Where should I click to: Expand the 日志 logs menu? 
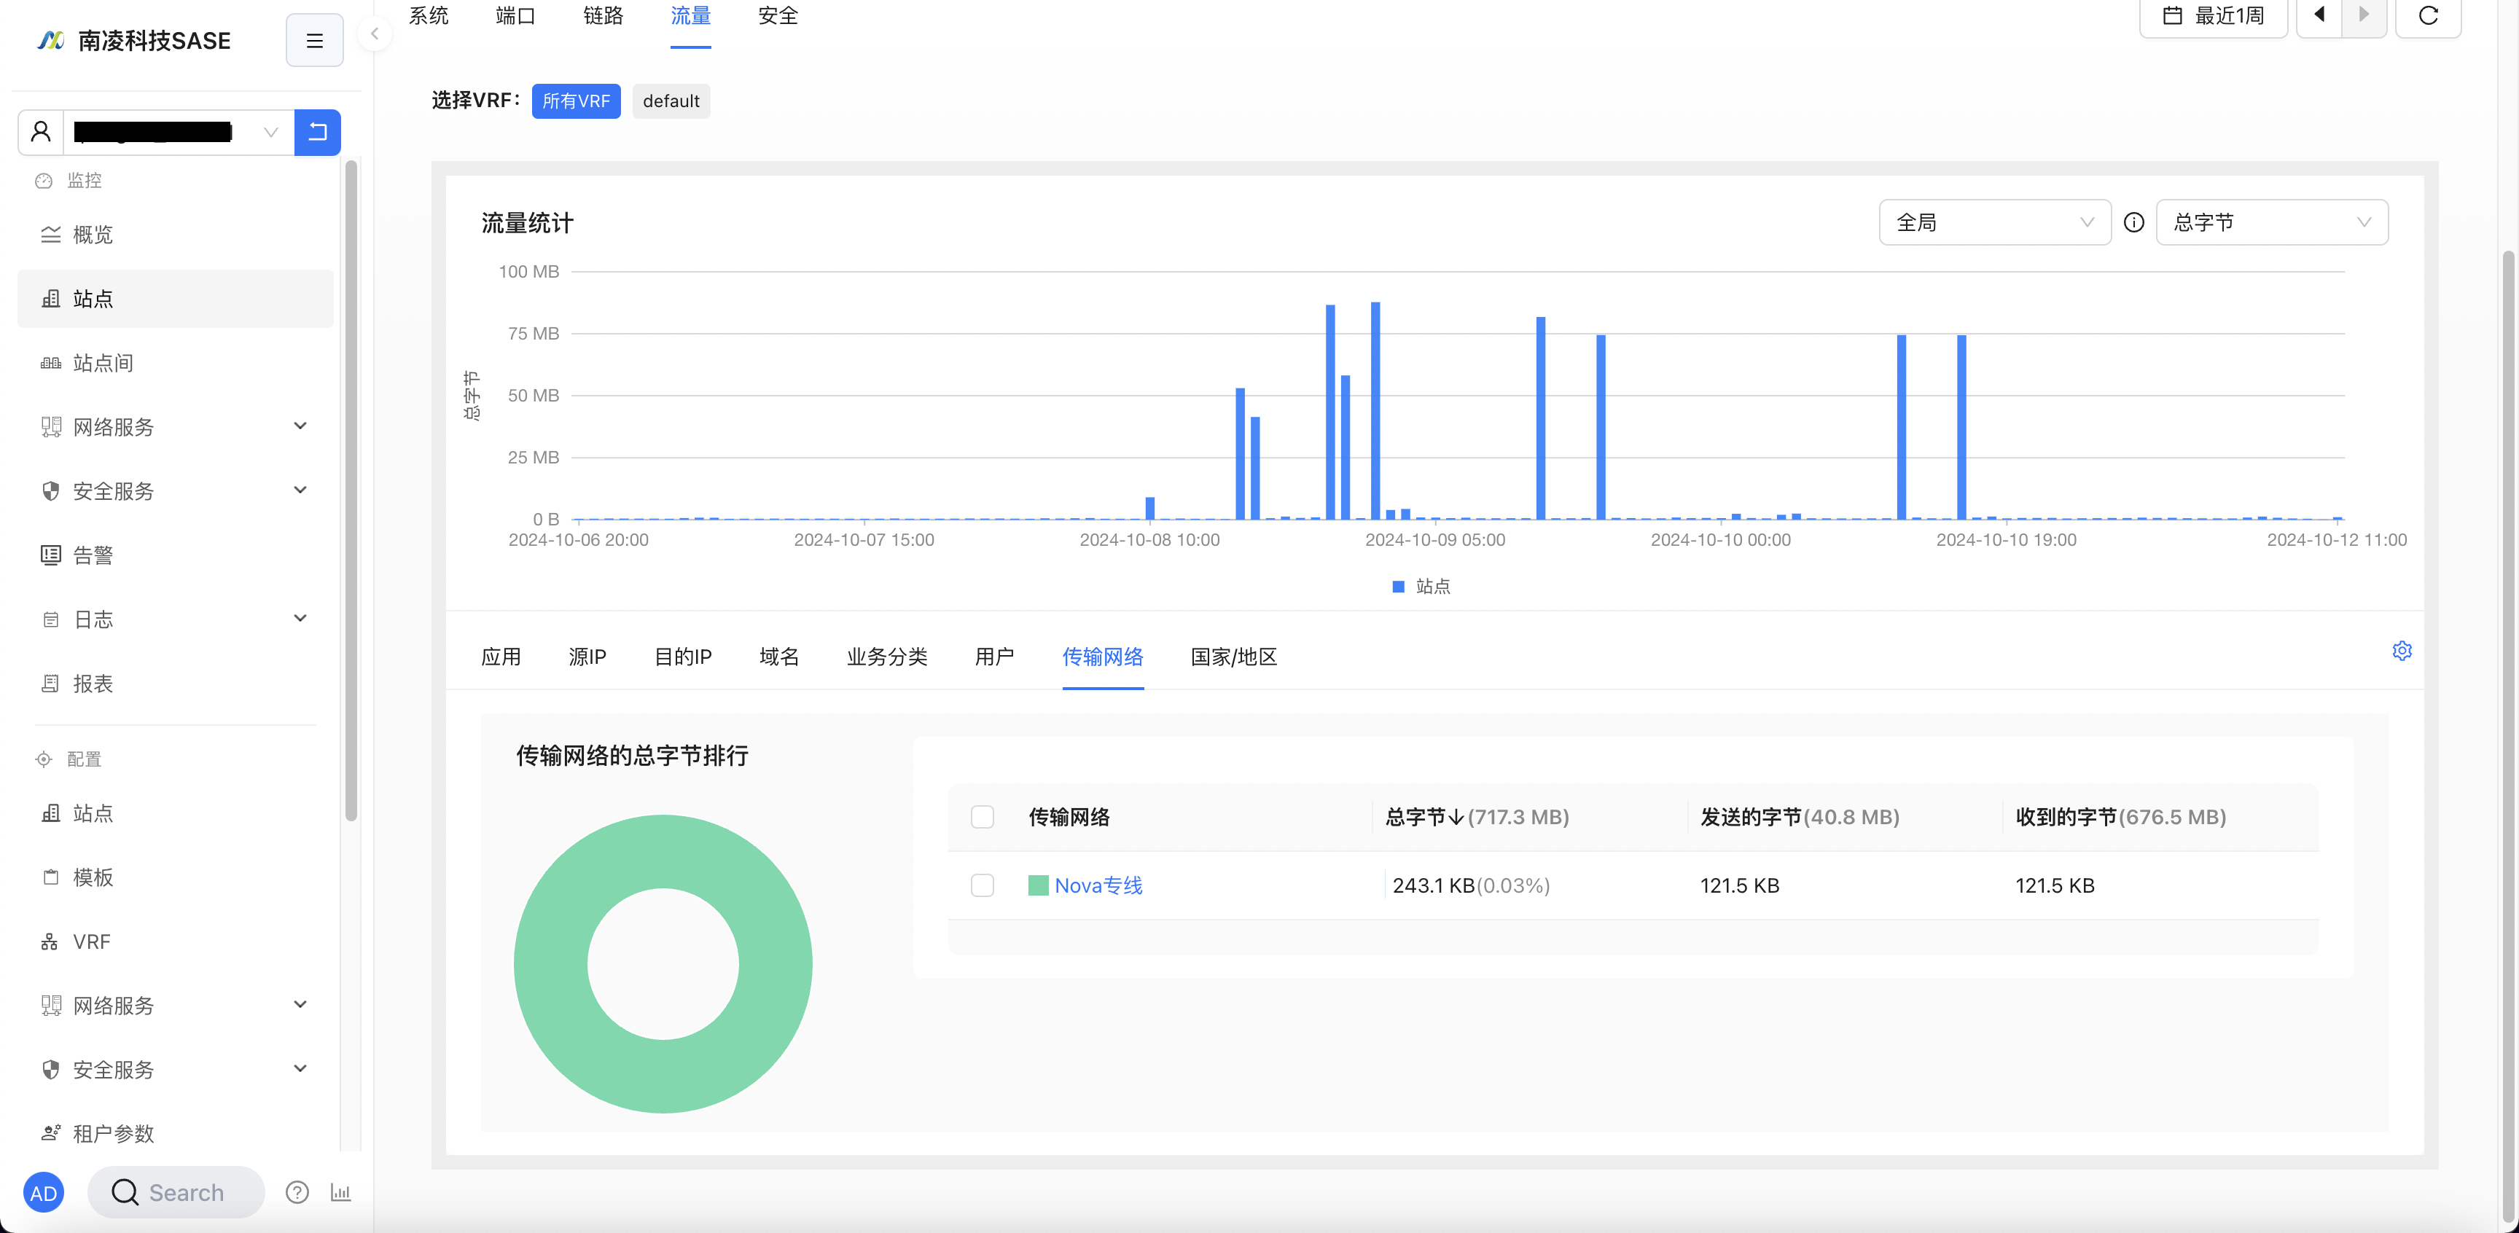point(176,619)
